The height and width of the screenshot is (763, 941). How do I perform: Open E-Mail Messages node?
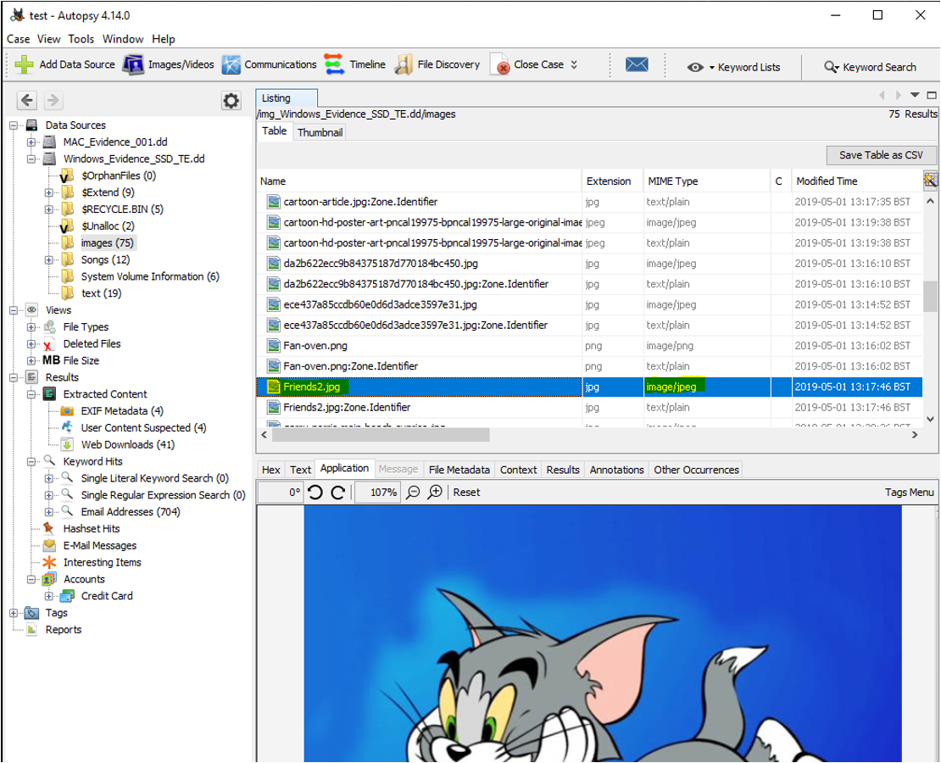click(100, 545)
